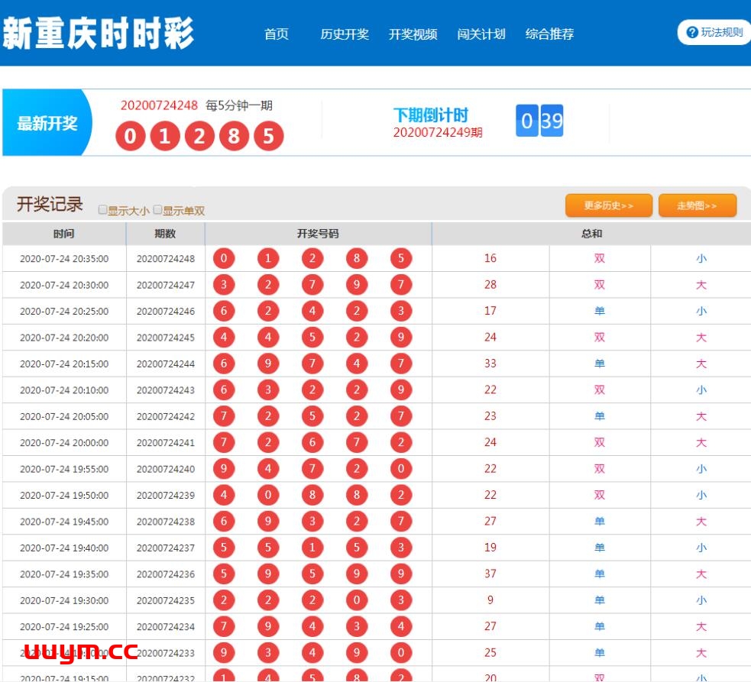
Task: Click the 更多历史>> orange button
Action: (x=608, y=205)
